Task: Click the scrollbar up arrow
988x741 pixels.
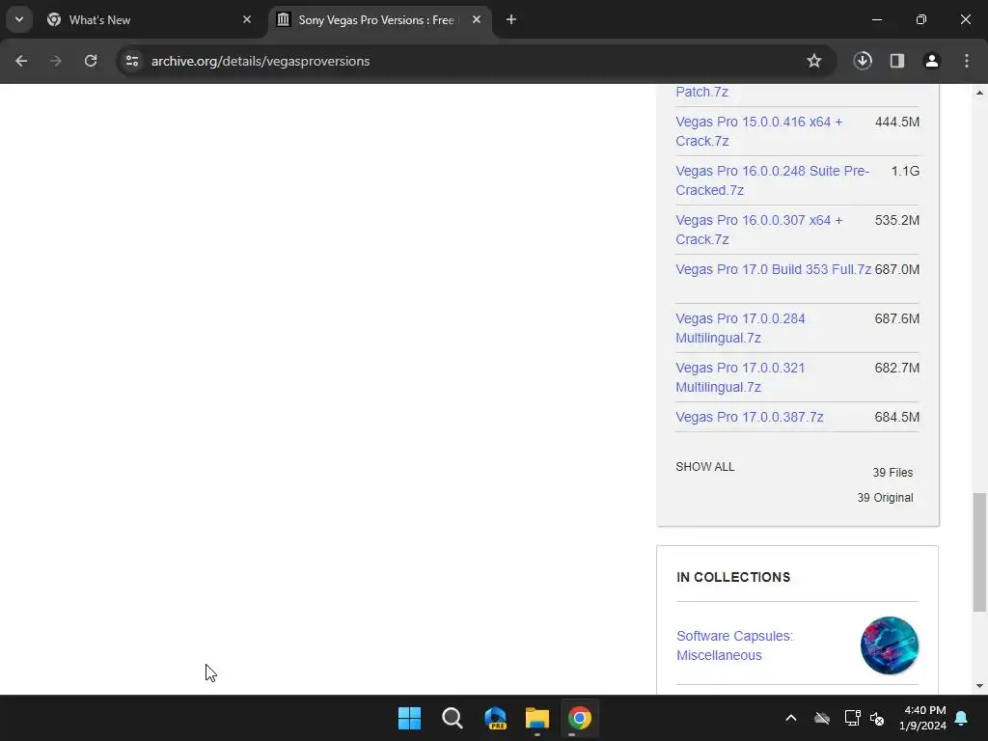Action: click(979, 93)
